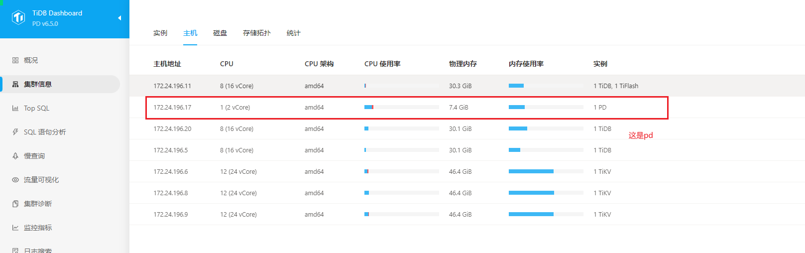Click the memory usage bar for 172.24.196.6
This screenshot has width=805, height=253.
tap(546, 171)
